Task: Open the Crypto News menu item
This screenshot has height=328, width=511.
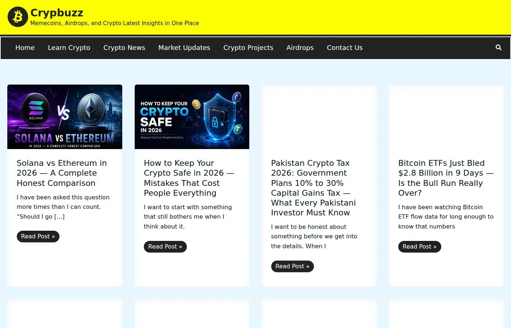Action: point(124,48)
